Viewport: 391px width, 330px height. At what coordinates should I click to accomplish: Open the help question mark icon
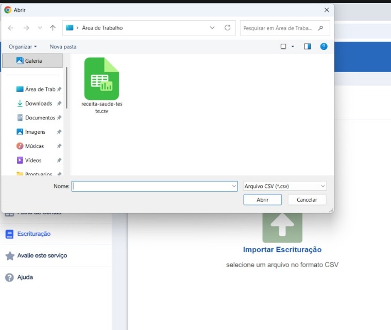324,46
